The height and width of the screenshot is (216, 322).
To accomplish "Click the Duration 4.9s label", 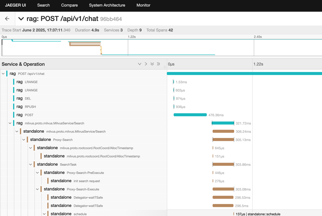I will click(87, 30).
